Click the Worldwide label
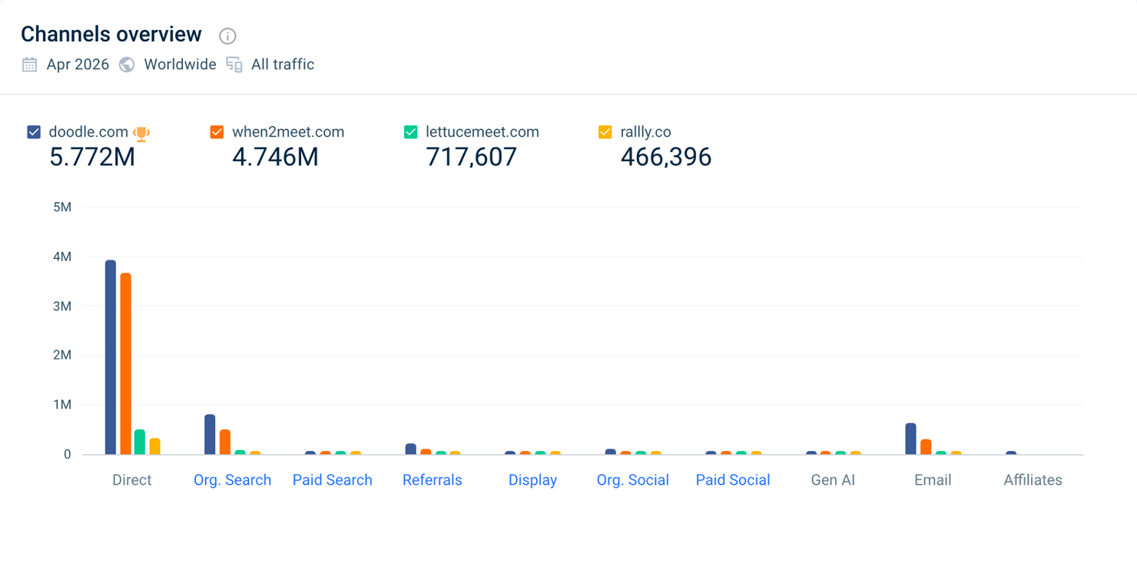1137x570 pixels. 180,65
